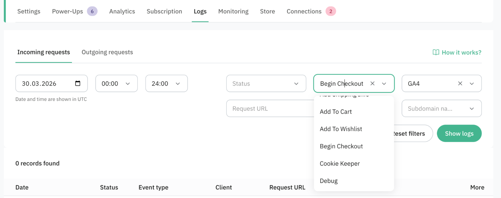Screen dimensions: 501x198
Task: Expand the Status filter dropdown
Action: 266,83
